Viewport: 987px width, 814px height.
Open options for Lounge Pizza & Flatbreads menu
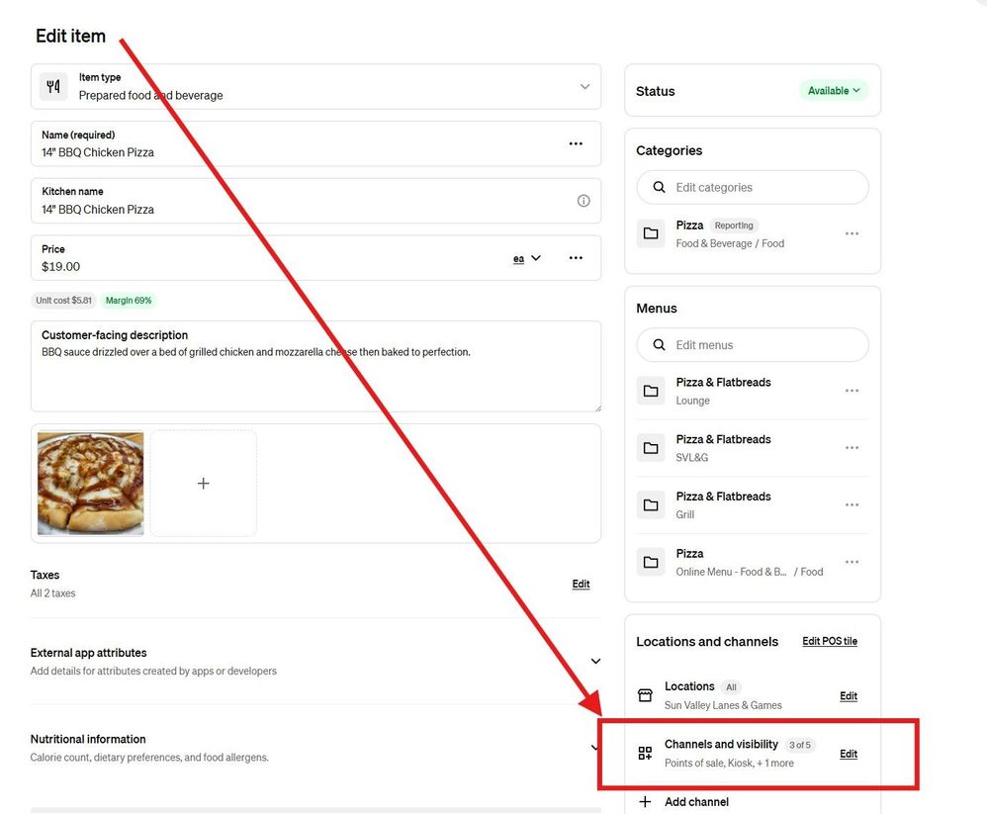tap(852, 391)
